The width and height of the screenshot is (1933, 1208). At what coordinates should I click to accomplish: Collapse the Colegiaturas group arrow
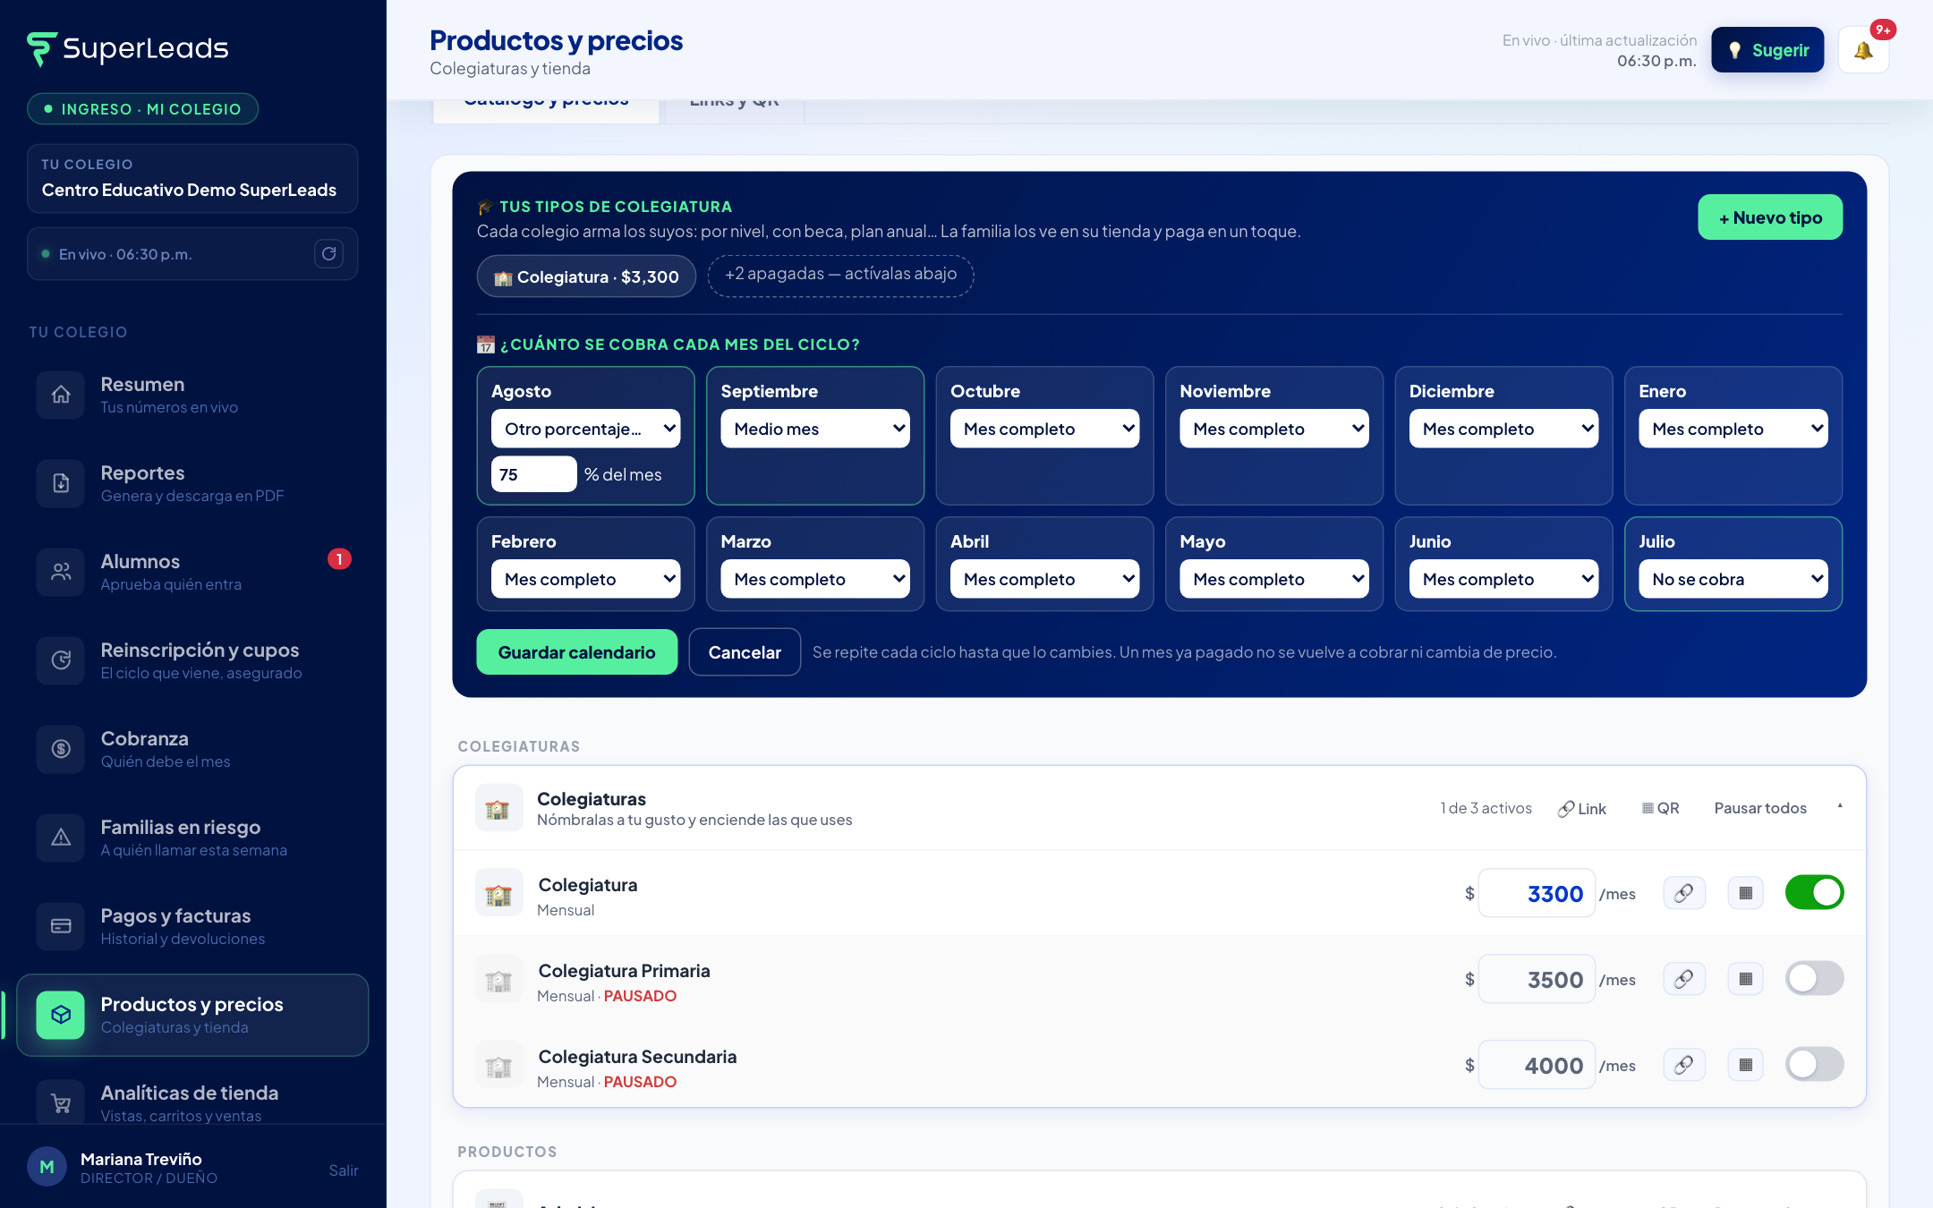click(x=1840, y=807)
